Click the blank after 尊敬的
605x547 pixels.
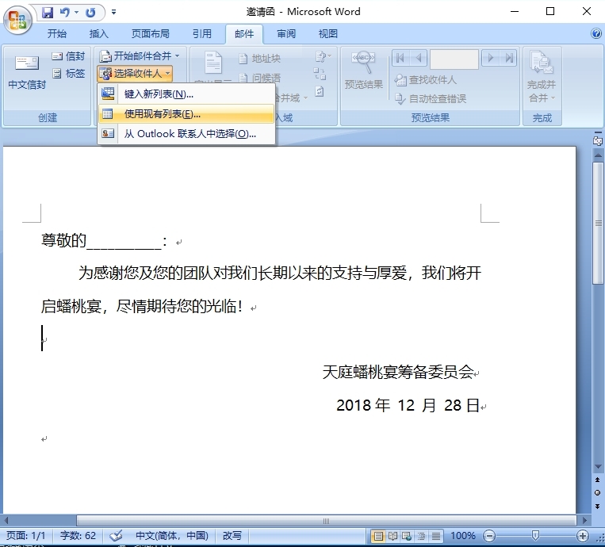coord(124,242)
